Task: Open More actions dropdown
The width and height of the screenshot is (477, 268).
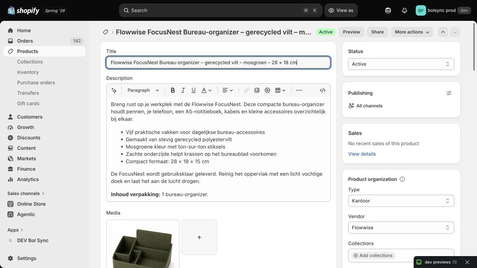Action: point(412,32)
